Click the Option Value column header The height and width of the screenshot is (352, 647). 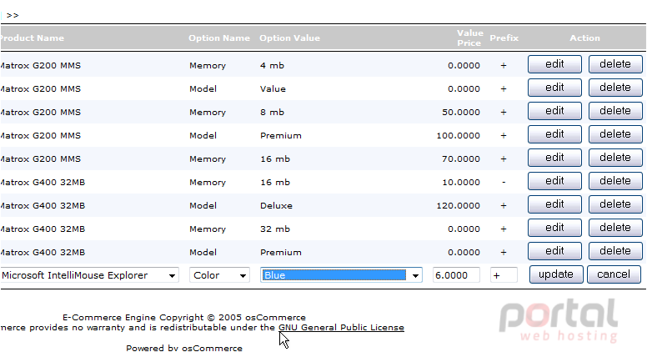(289, 38)
